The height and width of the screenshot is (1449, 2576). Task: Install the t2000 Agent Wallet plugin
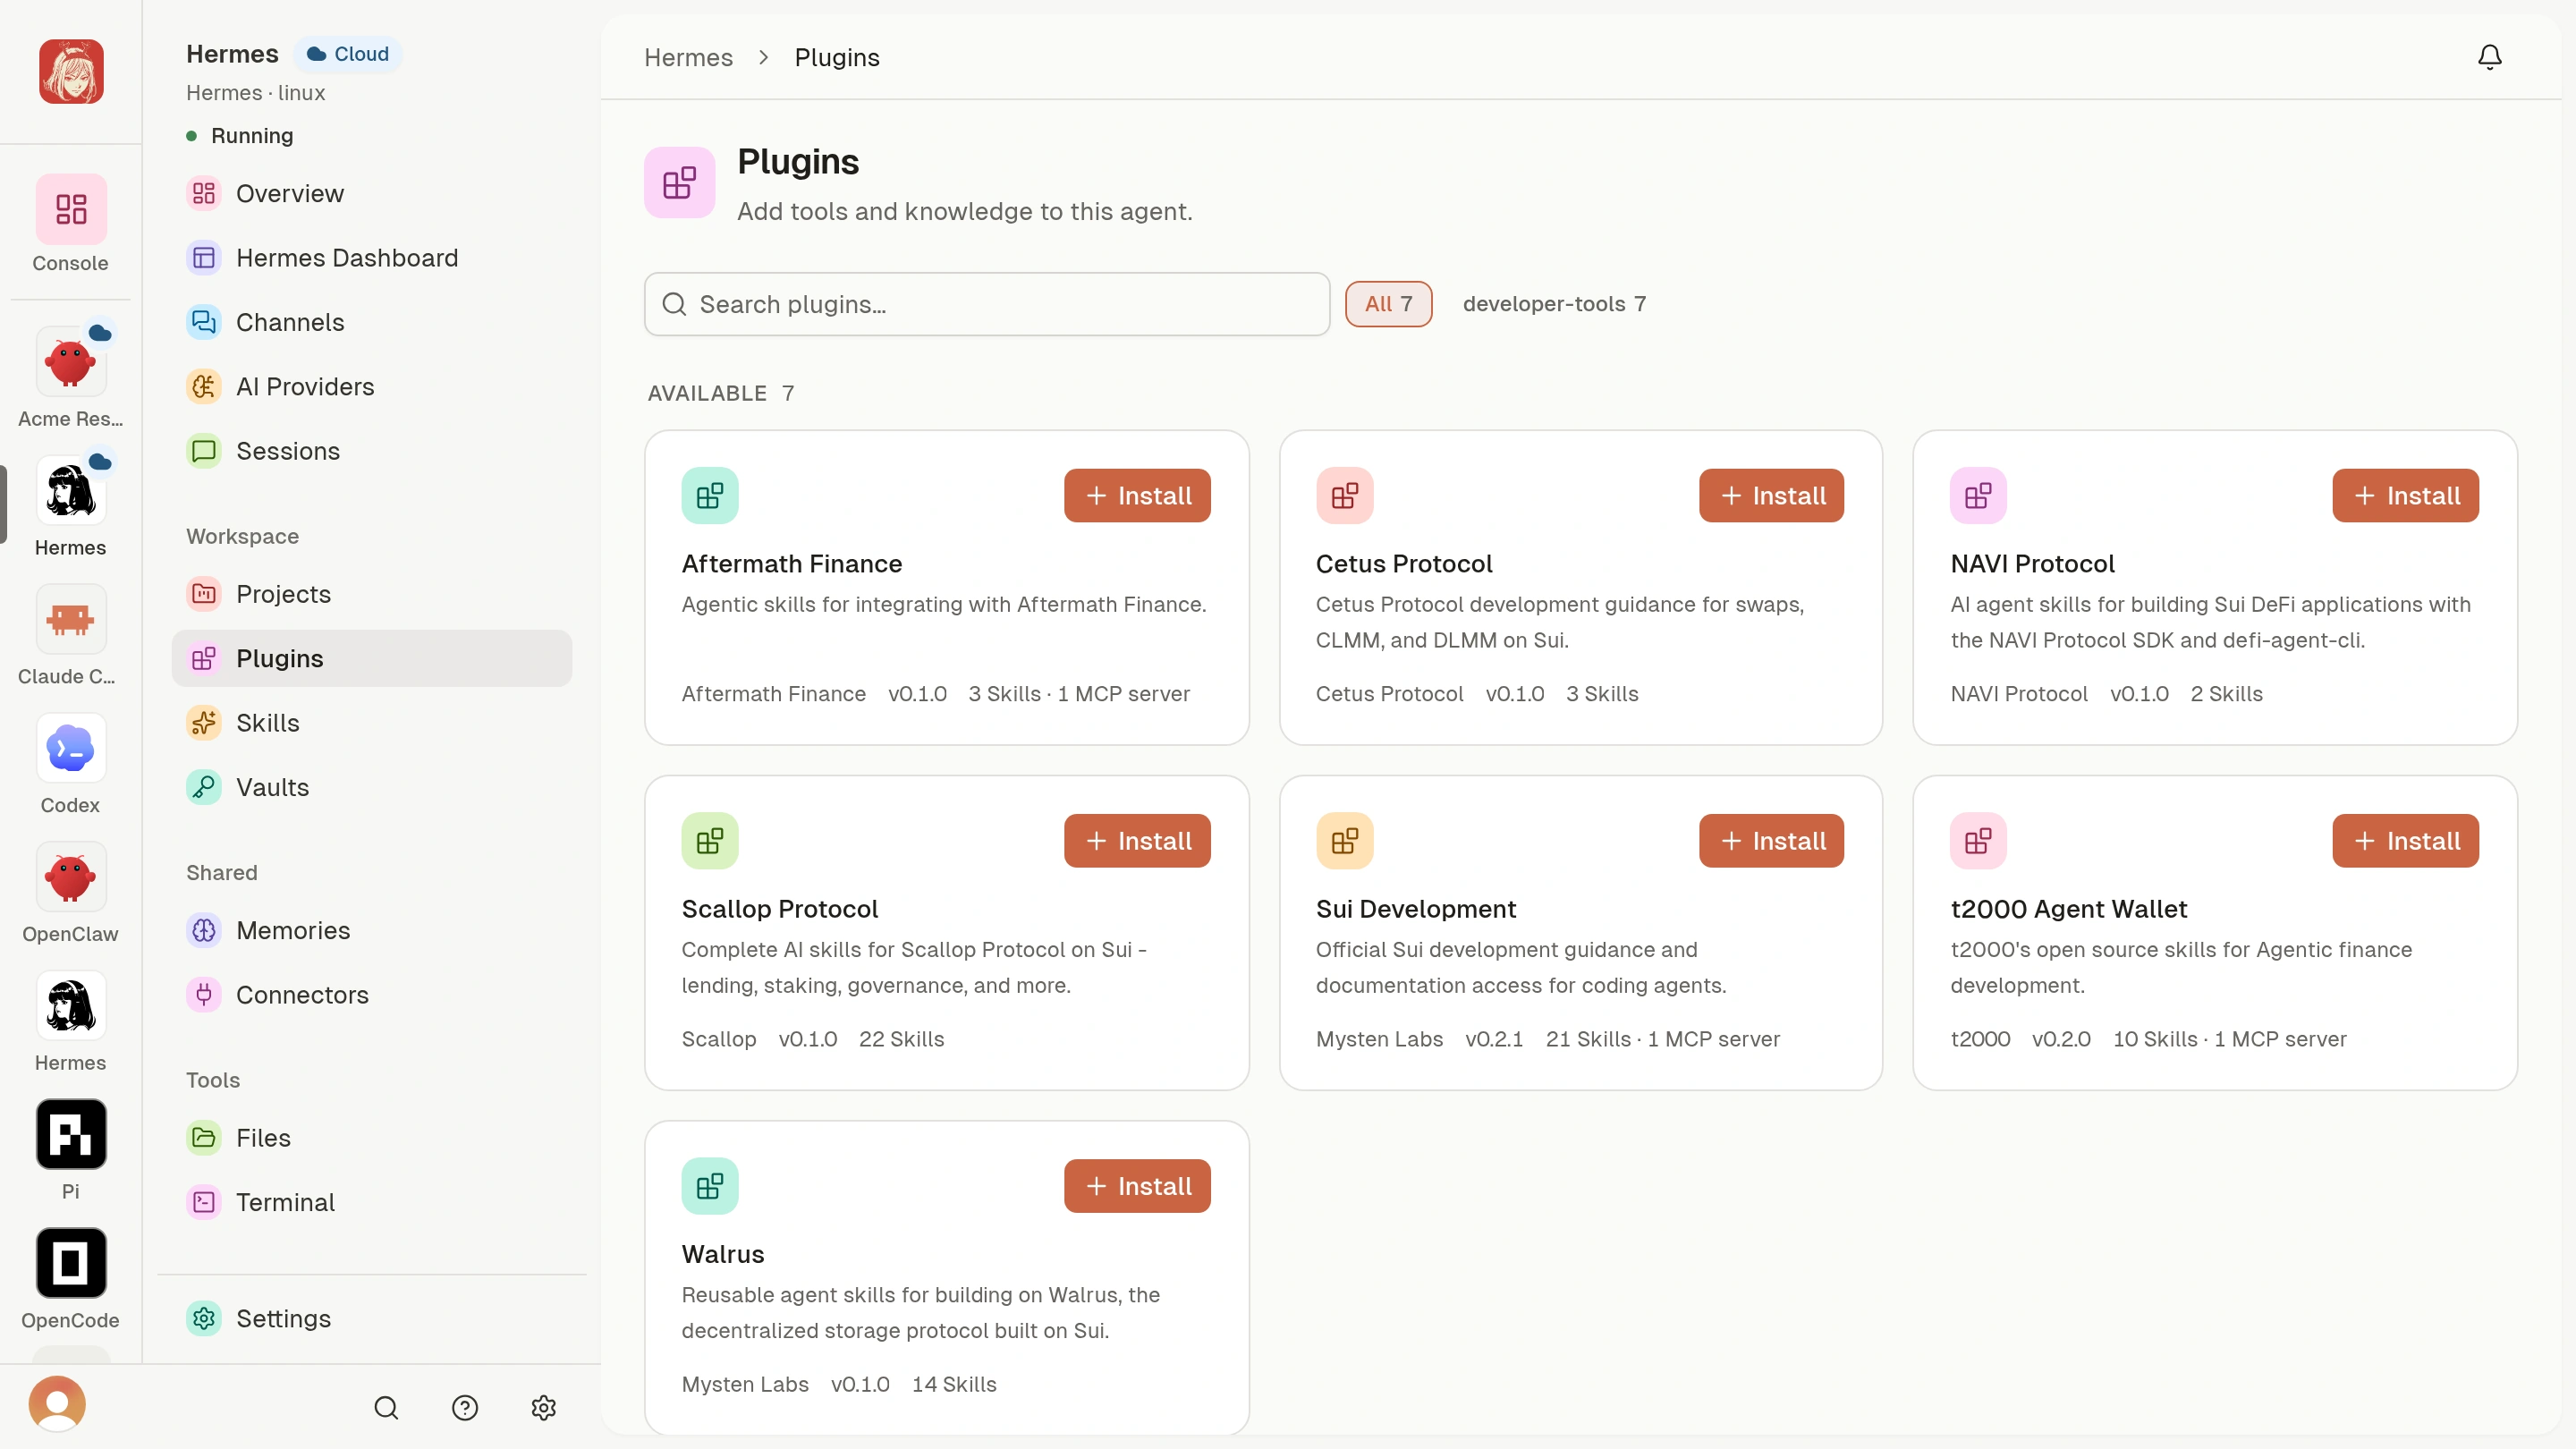tap(2405, 841)
